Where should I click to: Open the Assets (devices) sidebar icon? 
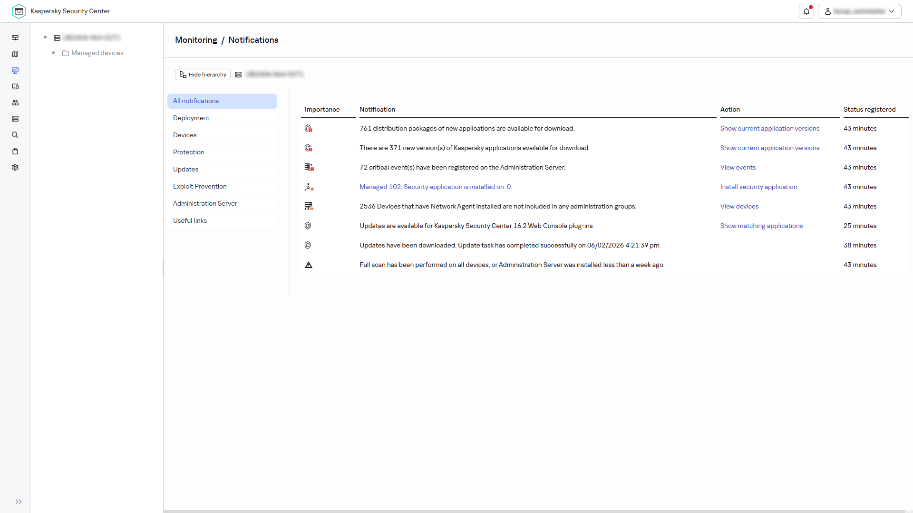pyautogui.click(x=15, y=86)
